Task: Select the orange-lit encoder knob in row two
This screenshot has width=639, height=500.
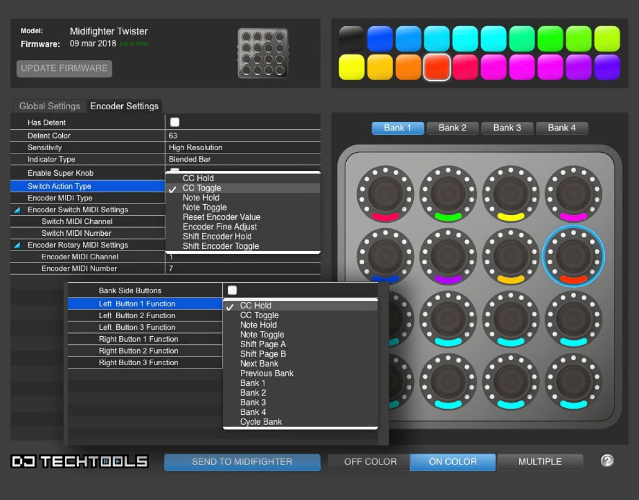Action: (x=511, y=257)
